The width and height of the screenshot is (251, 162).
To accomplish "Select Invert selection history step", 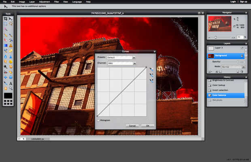I will coord(226,90).
